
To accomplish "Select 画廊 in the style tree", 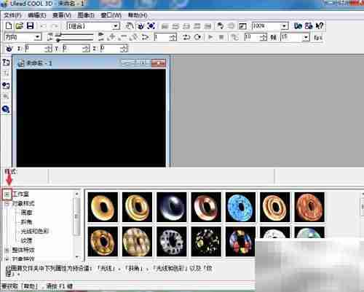I will pos(26,213).
